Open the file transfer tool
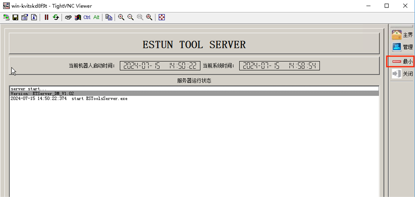Screen dimensions: 415x197 pos(109,17)
